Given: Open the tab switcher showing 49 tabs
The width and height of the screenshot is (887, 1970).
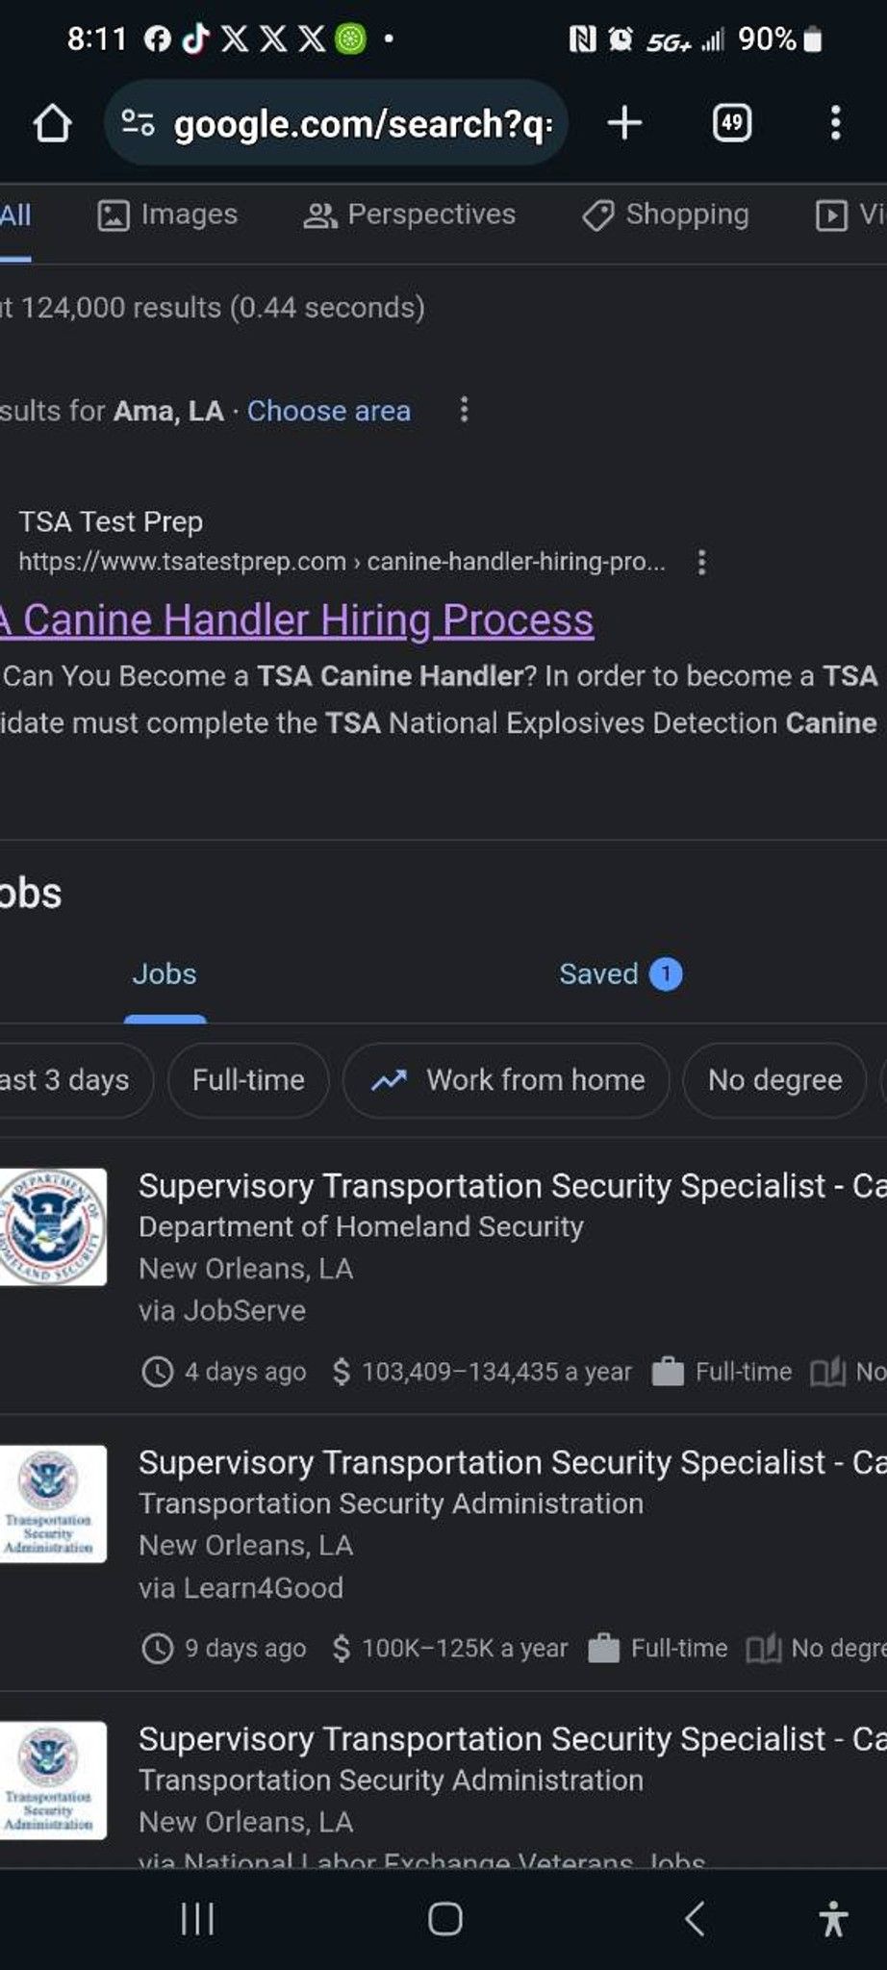Looking at the screenshot, I should (732, 123).
